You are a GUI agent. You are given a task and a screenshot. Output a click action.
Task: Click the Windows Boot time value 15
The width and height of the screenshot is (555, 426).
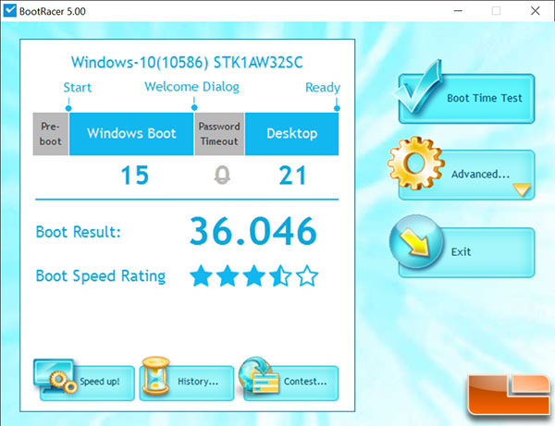pyautogui.click(x=135, y=175)
